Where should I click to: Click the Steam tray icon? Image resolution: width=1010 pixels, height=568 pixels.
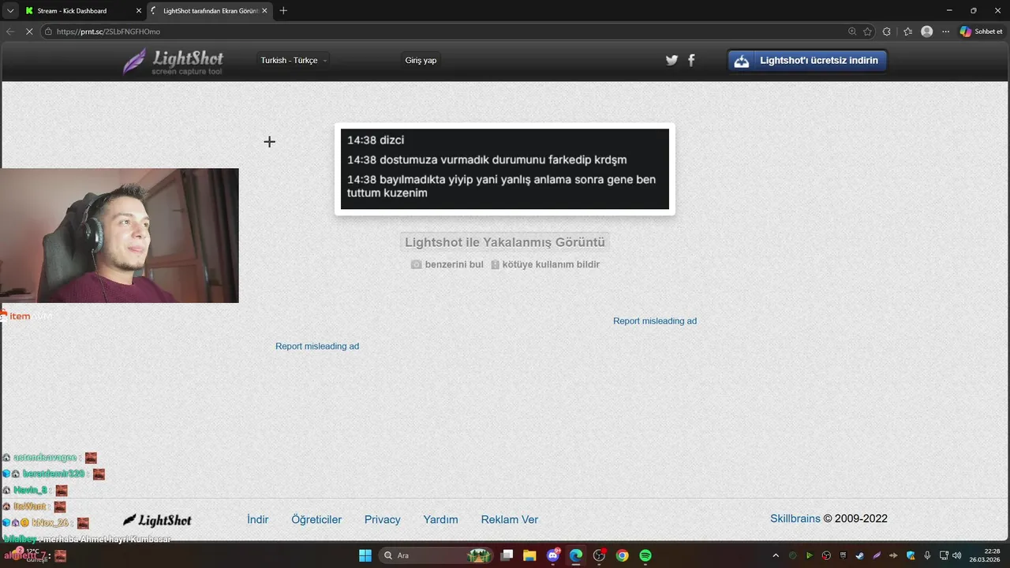pyautogui.click(x=859, y=555)
